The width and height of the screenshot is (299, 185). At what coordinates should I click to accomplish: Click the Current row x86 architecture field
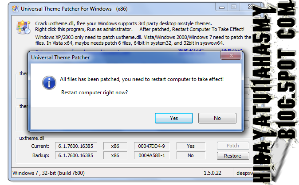[115, 146]
